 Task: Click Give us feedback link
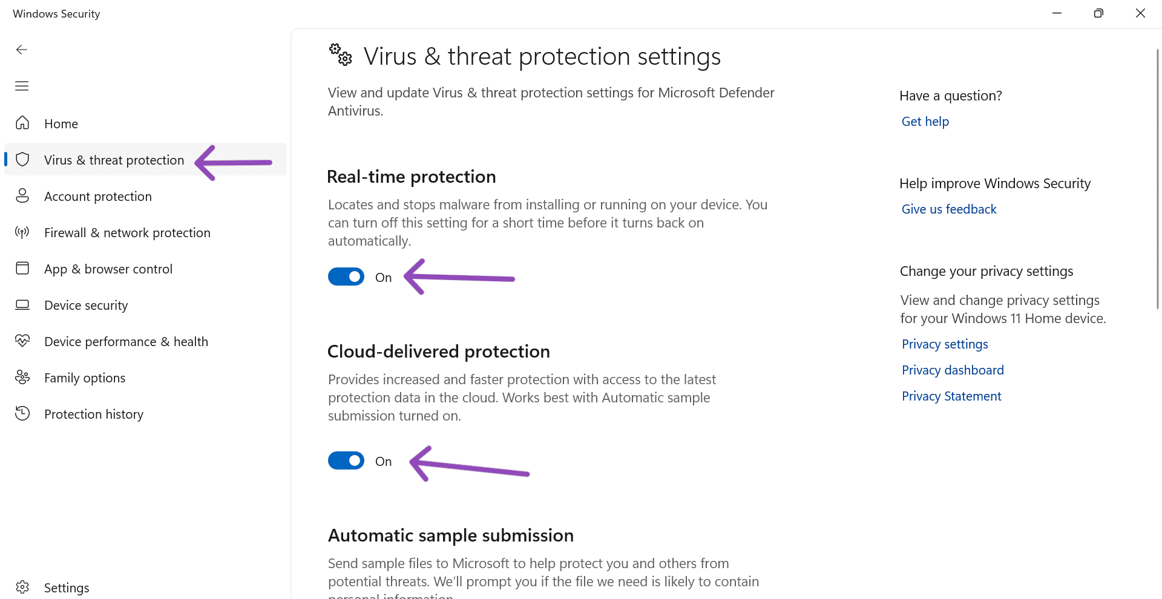coord(948,209)
